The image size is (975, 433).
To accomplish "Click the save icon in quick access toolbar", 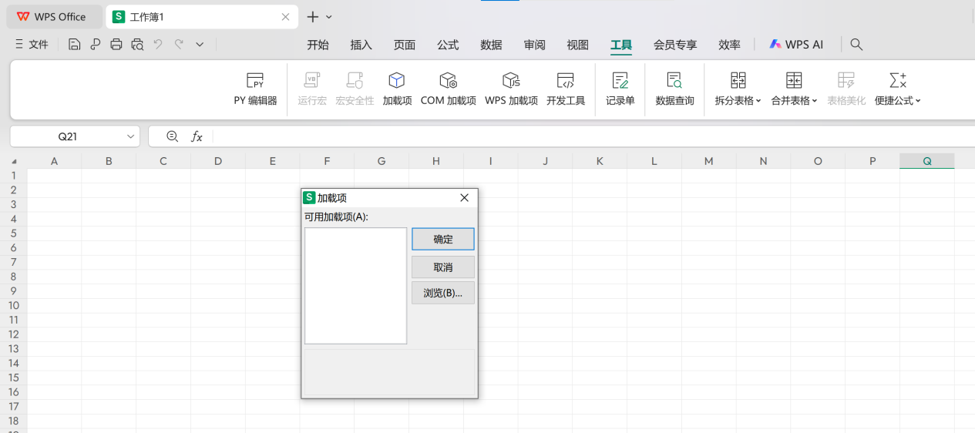I will click(74, 45).
